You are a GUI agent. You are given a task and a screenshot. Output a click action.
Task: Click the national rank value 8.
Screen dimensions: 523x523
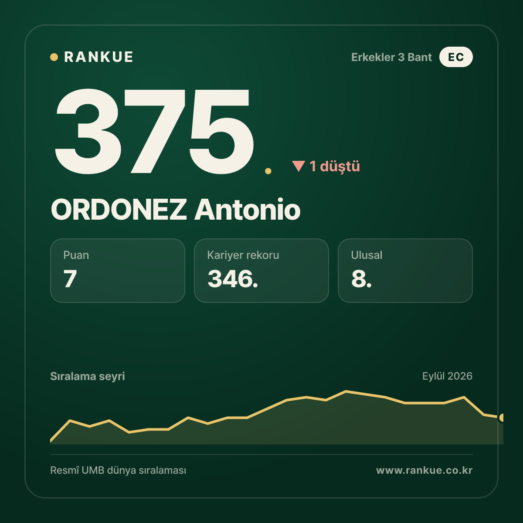tap(362, 279)
